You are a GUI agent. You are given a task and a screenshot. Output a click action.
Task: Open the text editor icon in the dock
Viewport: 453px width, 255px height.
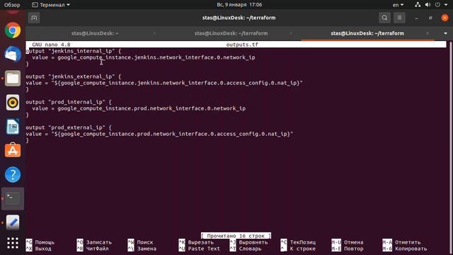pyautogui.click(x=13, y=222)
